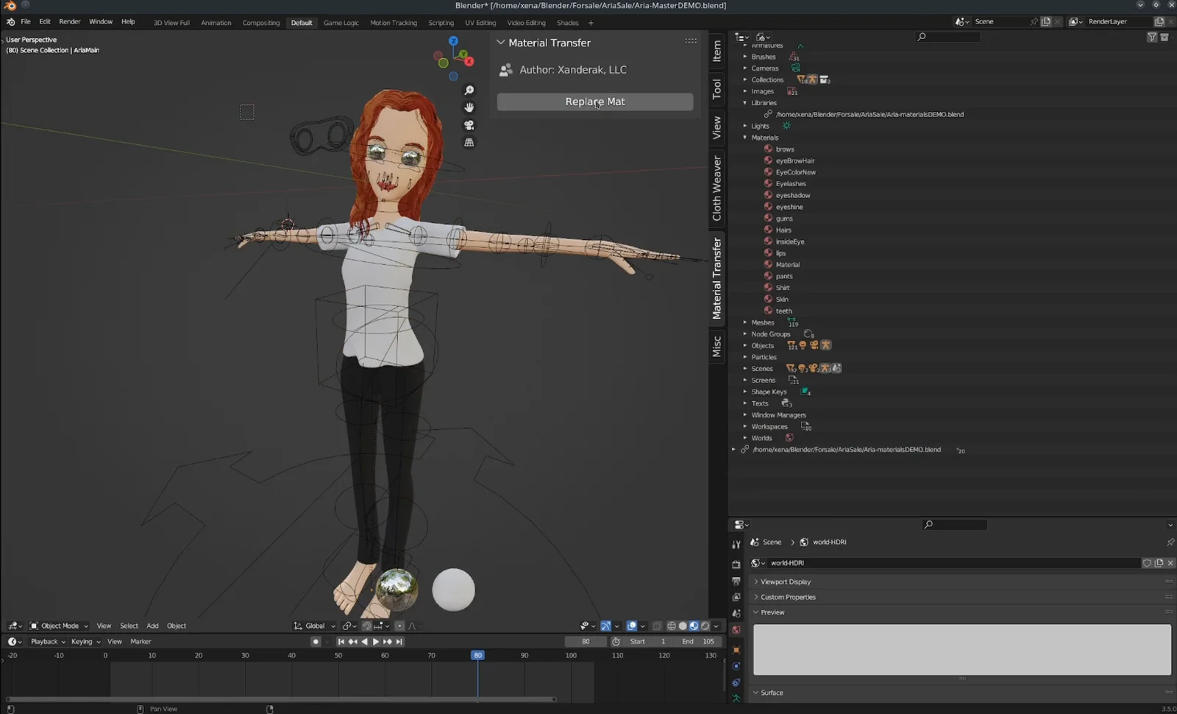The height and width of the screenshot is (714, 1177).
Task: Open the Object Mode dropdown
Action: [59, 626]
